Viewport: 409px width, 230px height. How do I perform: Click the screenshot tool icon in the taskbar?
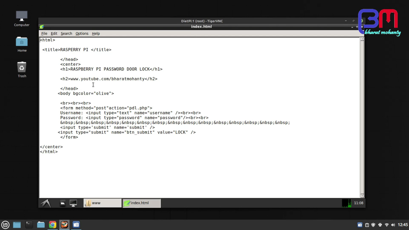(76, 225)
